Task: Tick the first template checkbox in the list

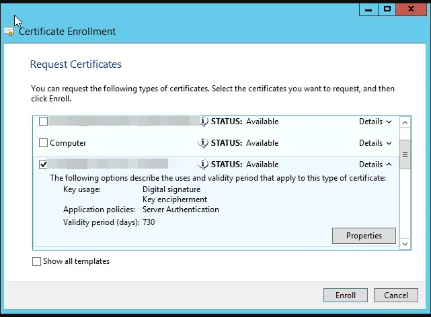Action: click(44, 122)
